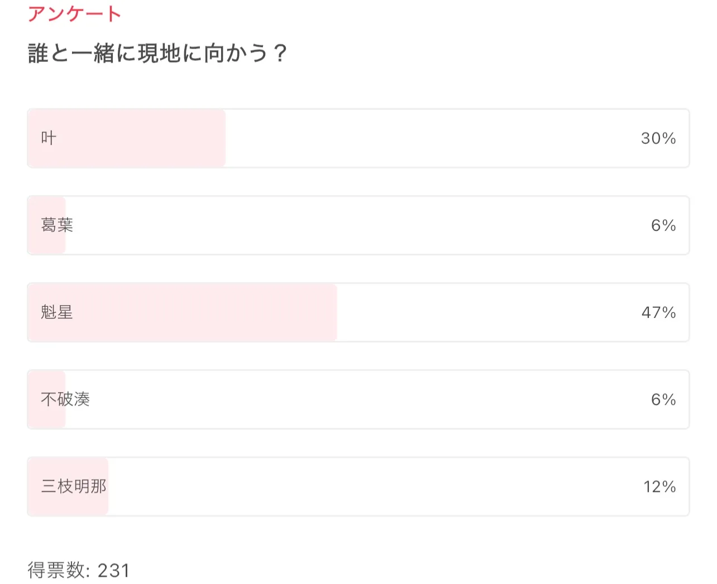
Task: Click the 6% result beside 不破湊
Action: coord(663,399)
